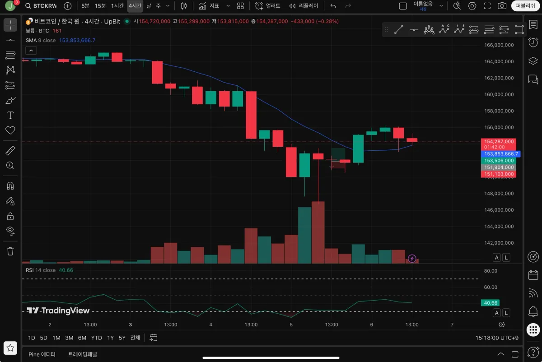Expand the layout management dropdown arrow
This screenshot has width=542, height=362.
pos(441,6)
